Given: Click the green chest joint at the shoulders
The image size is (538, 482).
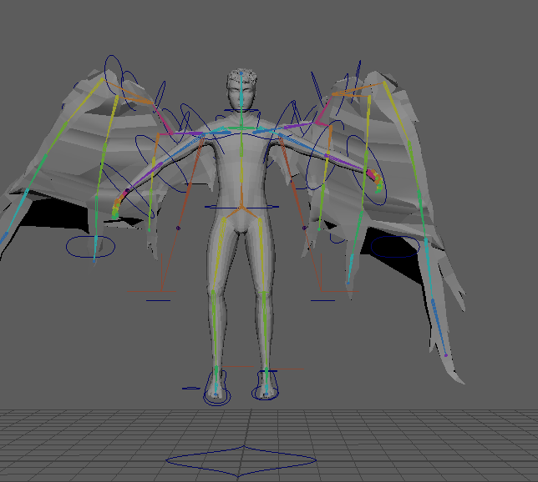Looking at the screenshot, I should pyautogui.click(x=241, y=128).
